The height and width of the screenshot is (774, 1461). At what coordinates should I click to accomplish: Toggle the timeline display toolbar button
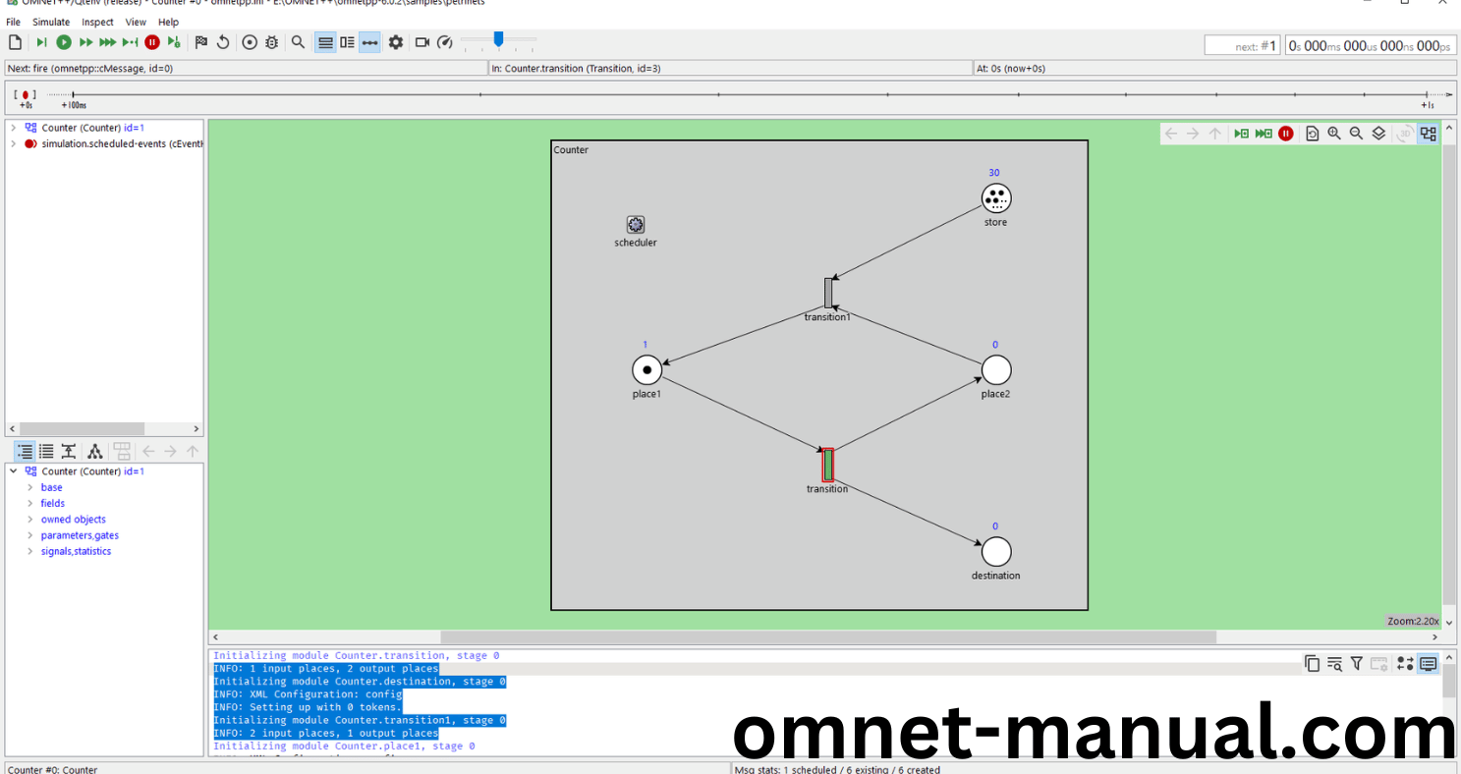(x=369, y=42)
